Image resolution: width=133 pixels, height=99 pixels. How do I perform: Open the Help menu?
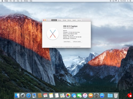click(x=31, y=1)
